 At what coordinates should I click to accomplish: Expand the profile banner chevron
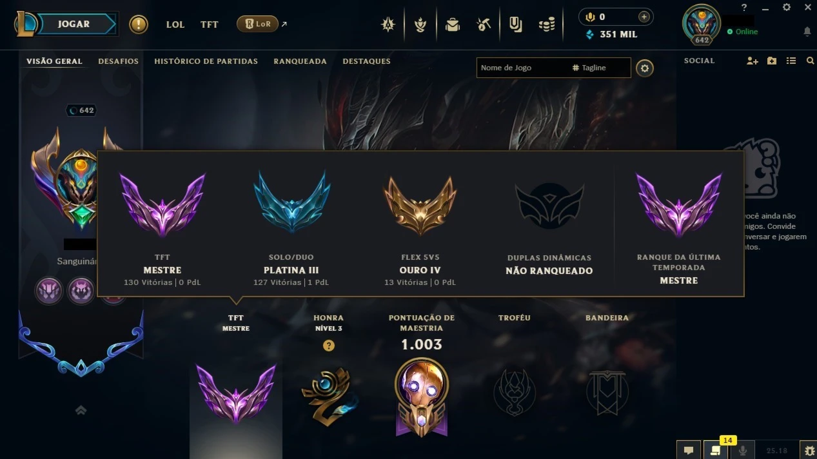[81, 410]
